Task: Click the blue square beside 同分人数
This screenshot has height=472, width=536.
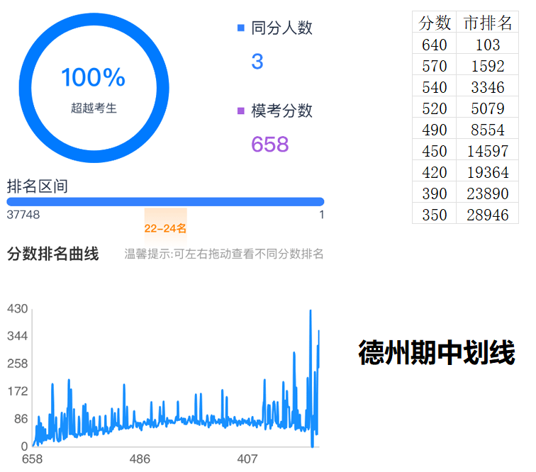Action: pos(241,28)
